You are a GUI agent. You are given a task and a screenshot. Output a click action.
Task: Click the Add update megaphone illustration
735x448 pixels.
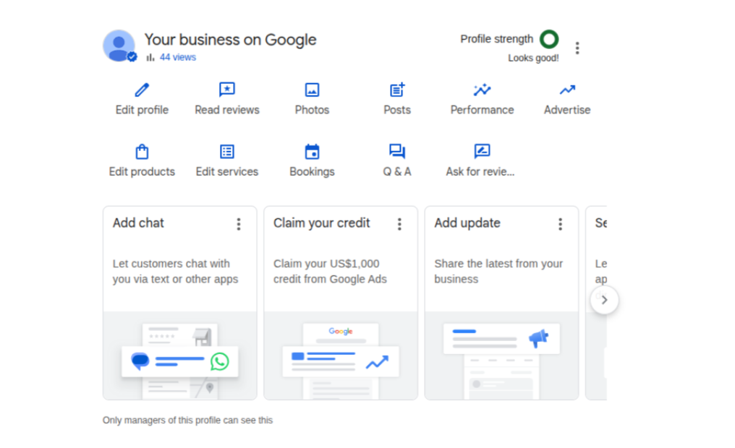click(501, 356)
